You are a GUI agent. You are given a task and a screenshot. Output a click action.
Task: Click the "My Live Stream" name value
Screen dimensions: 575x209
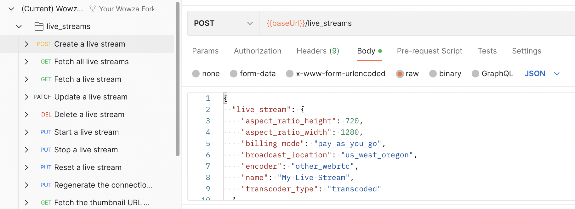pos(314,178)
